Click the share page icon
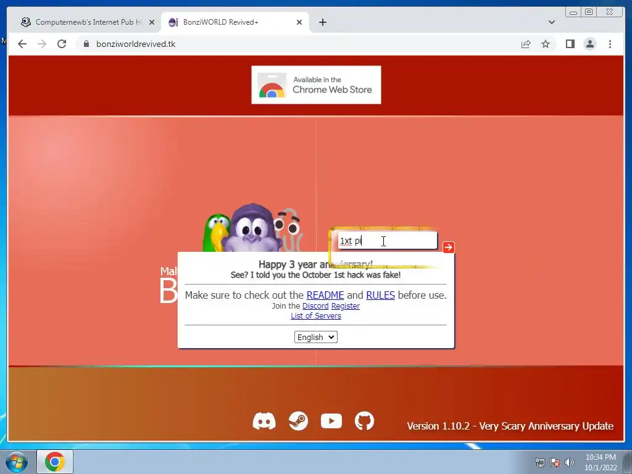The height and width of the screenshot is (474, 632). click(526, 44)
